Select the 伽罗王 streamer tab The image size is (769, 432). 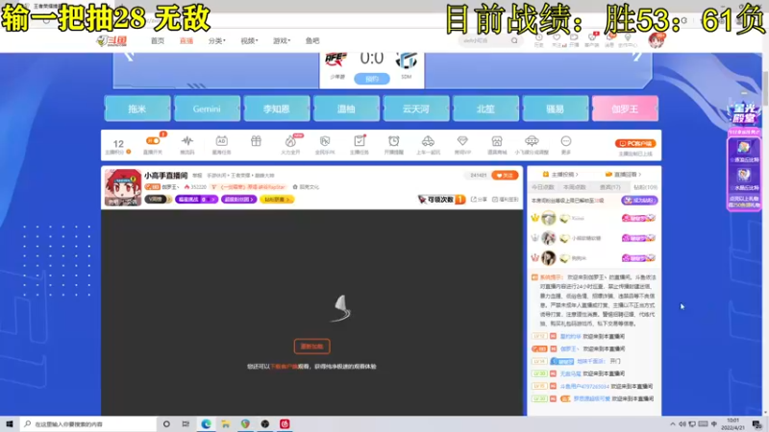[625, 108]
